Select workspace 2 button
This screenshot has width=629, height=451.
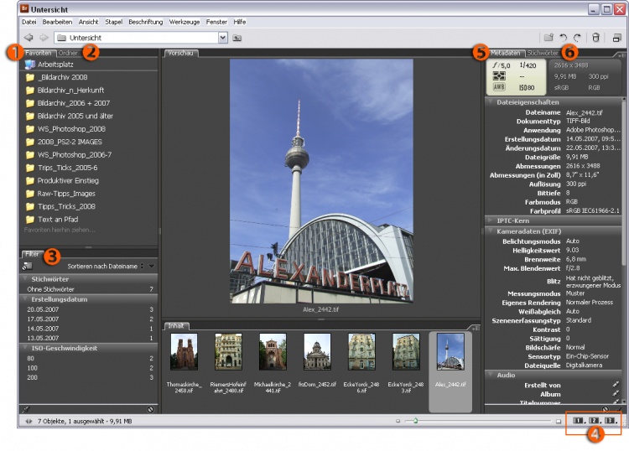tap(595, 420)
